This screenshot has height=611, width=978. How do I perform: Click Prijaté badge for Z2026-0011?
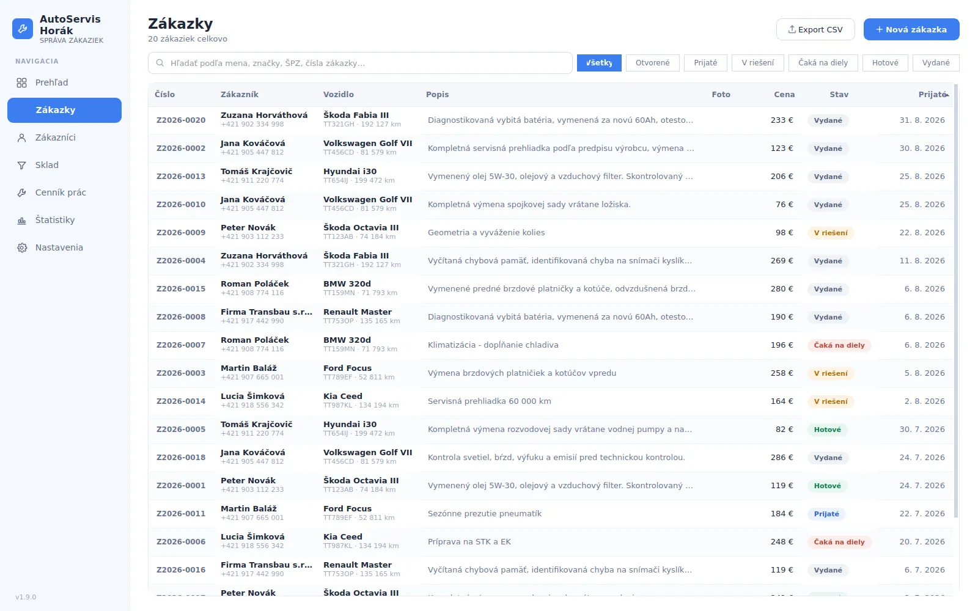coord(826,514)
